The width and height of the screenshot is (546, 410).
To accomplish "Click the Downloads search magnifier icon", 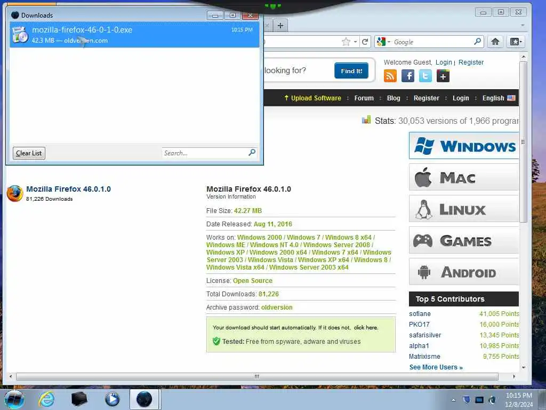I will tap(252, 152).
